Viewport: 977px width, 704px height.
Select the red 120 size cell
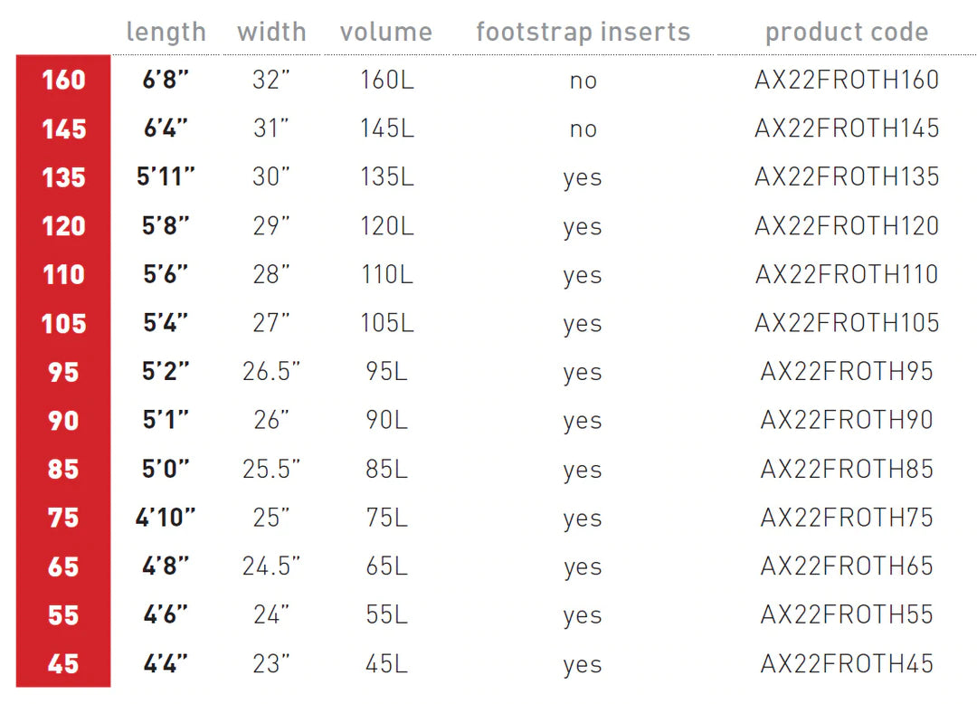pyautogui.click(x=63, y=226)
